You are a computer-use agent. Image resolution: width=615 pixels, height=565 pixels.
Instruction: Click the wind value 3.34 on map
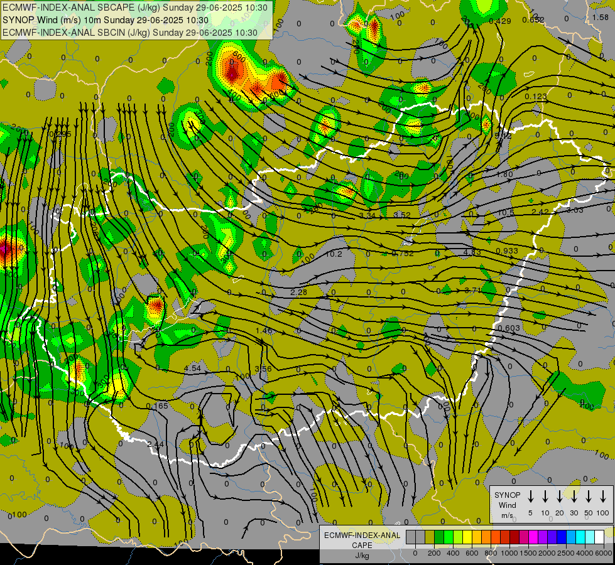pos(367,216)
